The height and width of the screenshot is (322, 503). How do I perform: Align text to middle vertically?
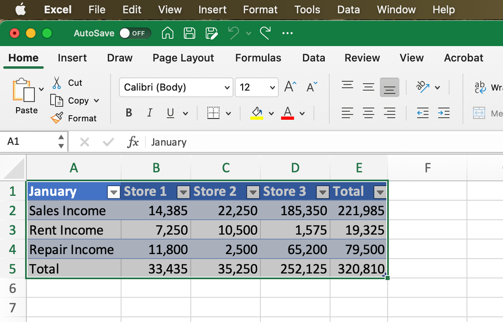tap(369, 87)
